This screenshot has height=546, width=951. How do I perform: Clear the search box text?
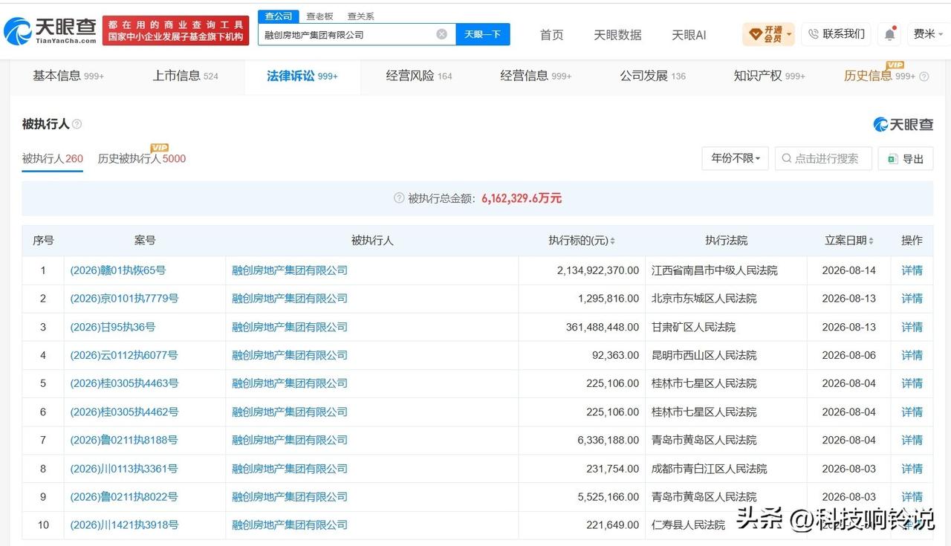441,34
